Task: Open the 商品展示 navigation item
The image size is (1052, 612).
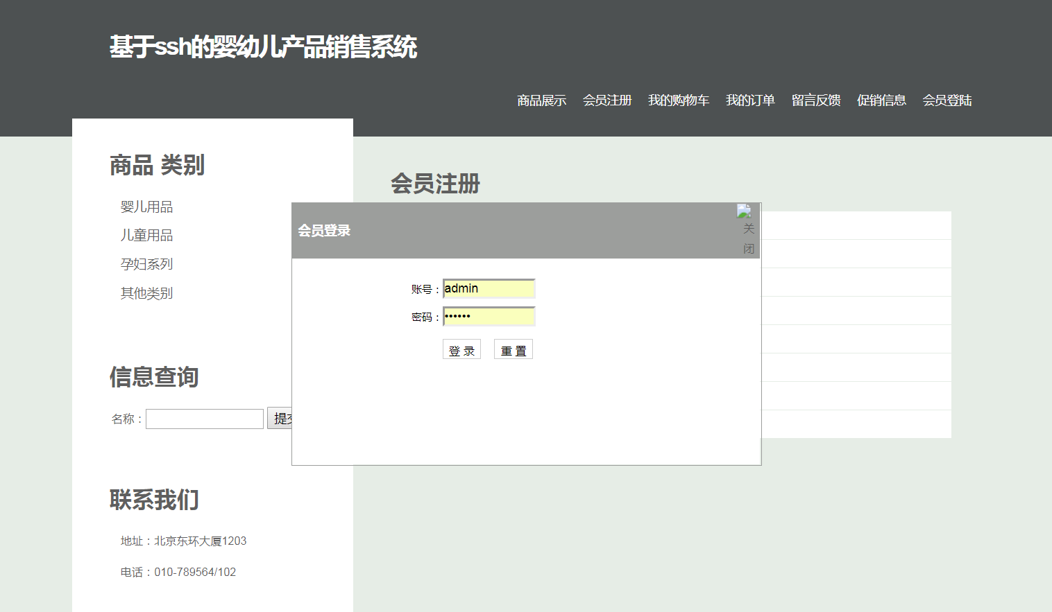Action: (x=541, y=100)
